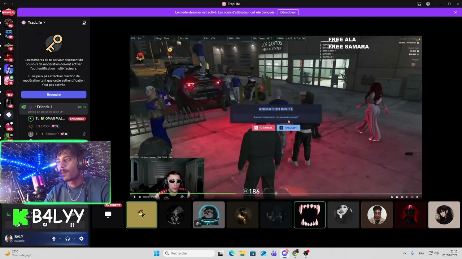The width and height of the screenshot is (462, 259).
Task: Click the Windows taskbar search box
Action: click(189, 253)
